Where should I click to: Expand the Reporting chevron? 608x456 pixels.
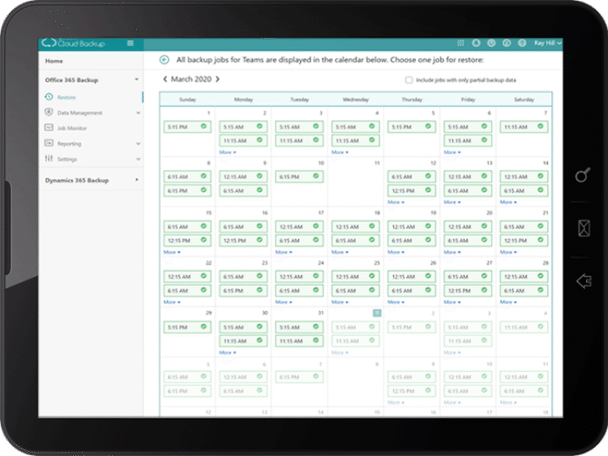pos(138,143)
